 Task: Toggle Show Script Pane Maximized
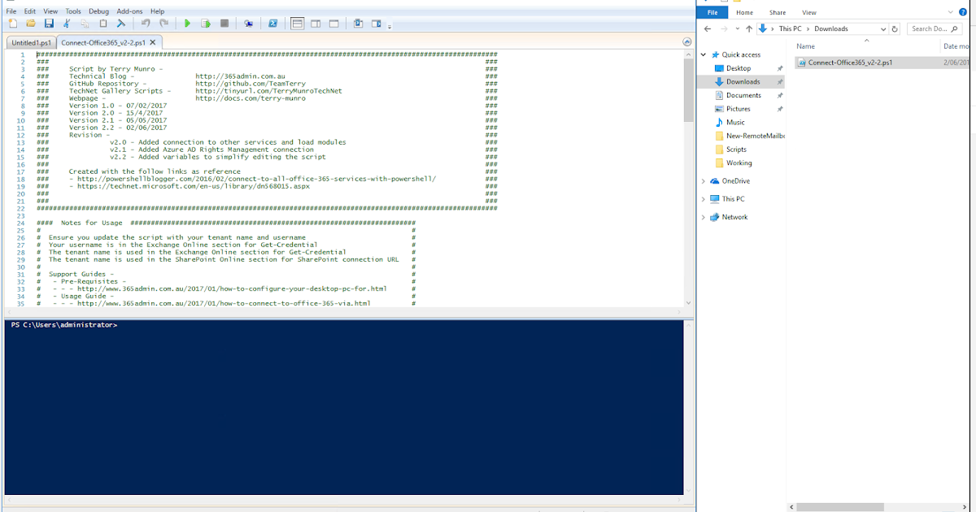click(333, 24)
